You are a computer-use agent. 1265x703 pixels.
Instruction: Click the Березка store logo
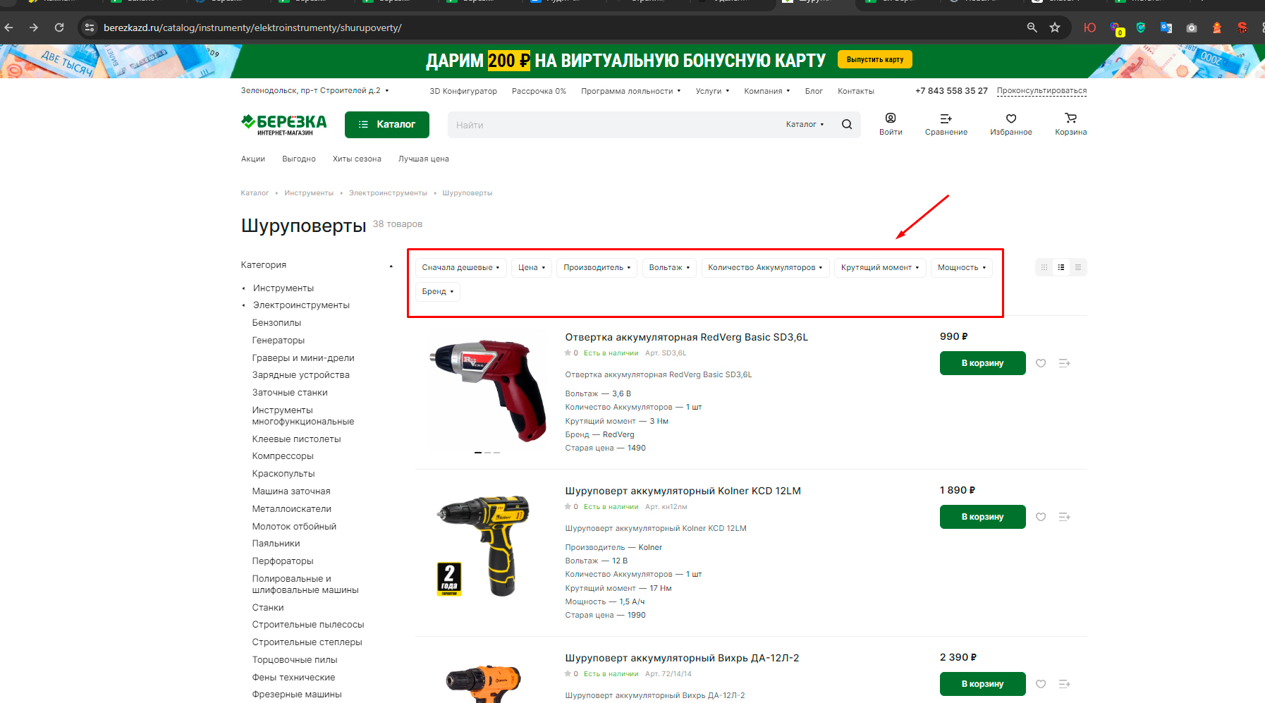pos(283,124)
